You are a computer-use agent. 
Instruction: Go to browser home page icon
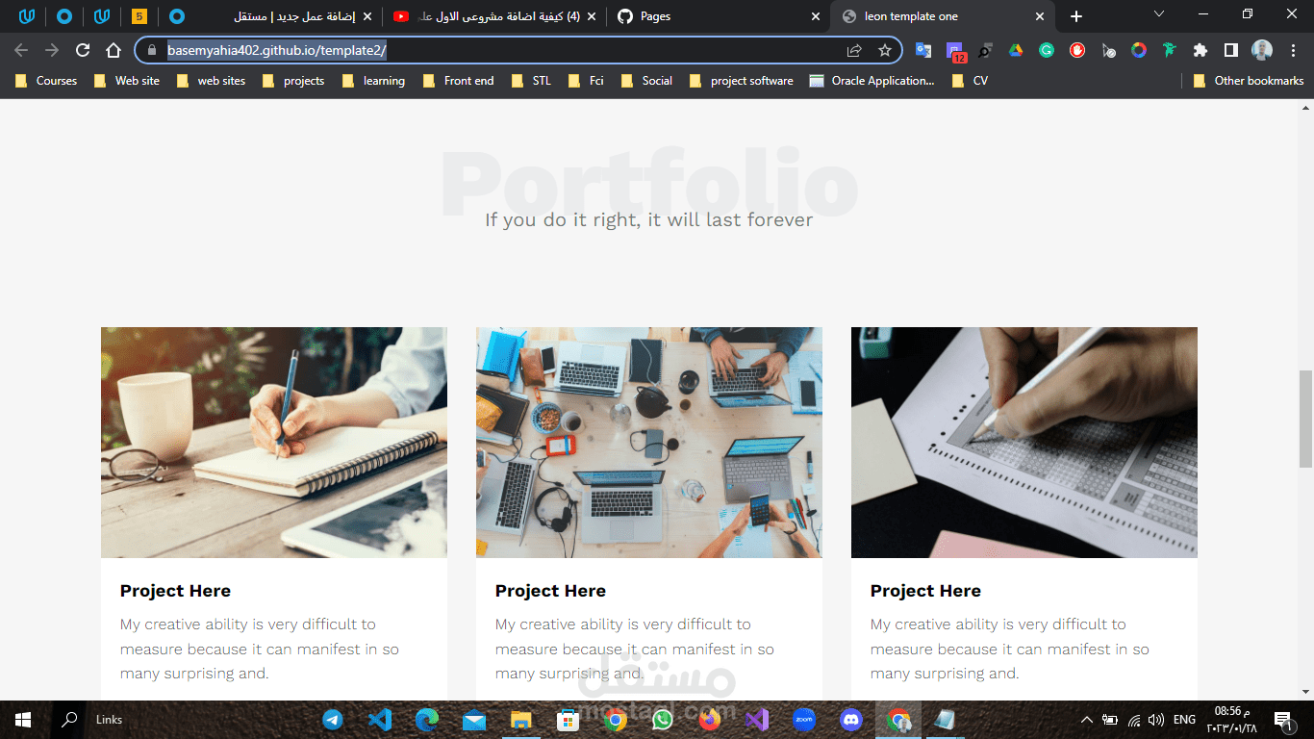[114, 50]
